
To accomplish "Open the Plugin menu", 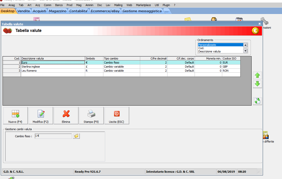I will (x=166, y=5).
